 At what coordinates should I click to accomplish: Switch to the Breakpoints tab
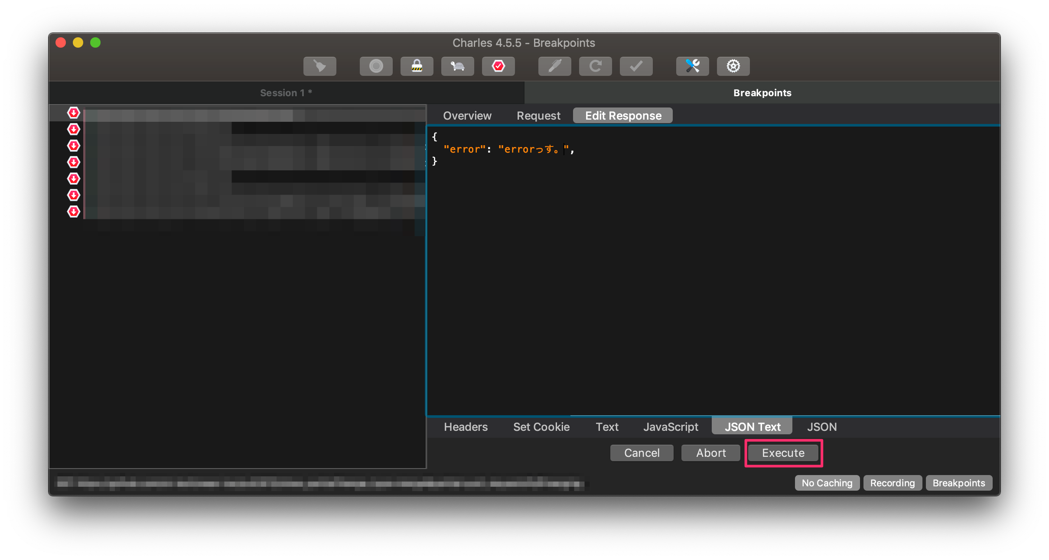click(x=762, y=93)
